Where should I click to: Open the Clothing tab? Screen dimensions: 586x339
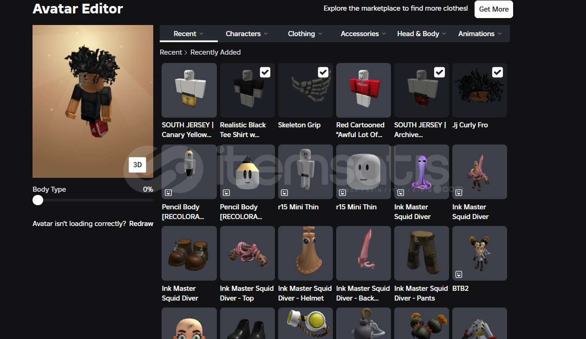point(305,34)
